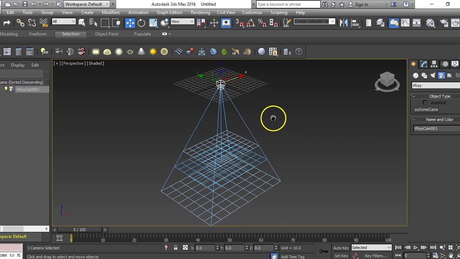This screenshot has height=259, width=460.
Task: Activate the Select and Move tool
Action: [130, 23]
